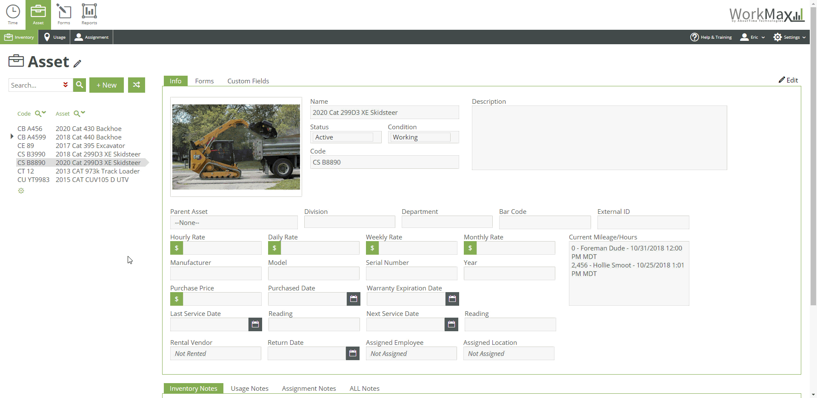The width and height of the screenshot is (817, 398).
Task: Click the WorkMax logo
Action: (767, 15)
